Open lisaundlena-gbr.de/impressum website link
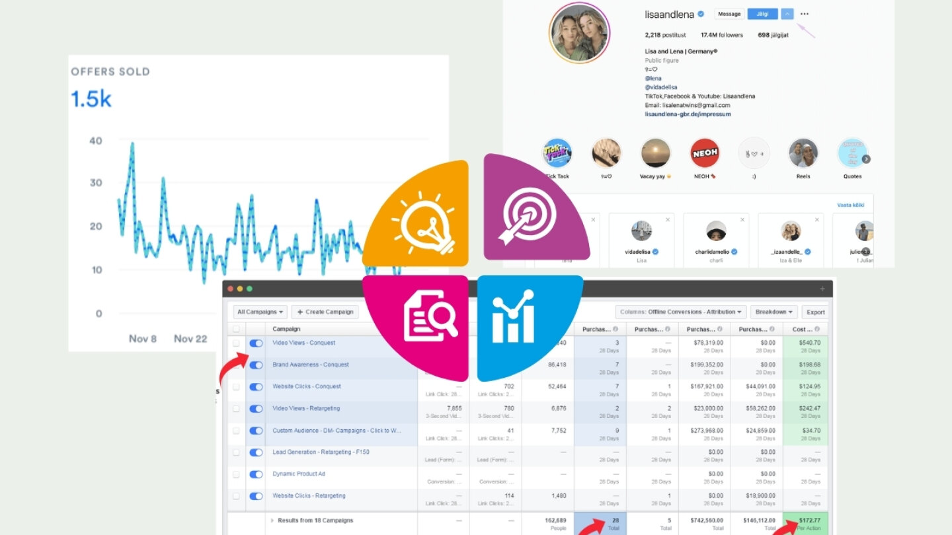This screenshot has height=535, width=952. [688, 114]
